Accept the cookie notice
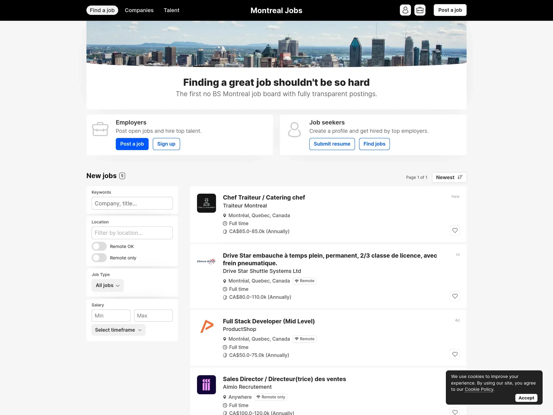 pyautogui.click(x=526, y=398)
